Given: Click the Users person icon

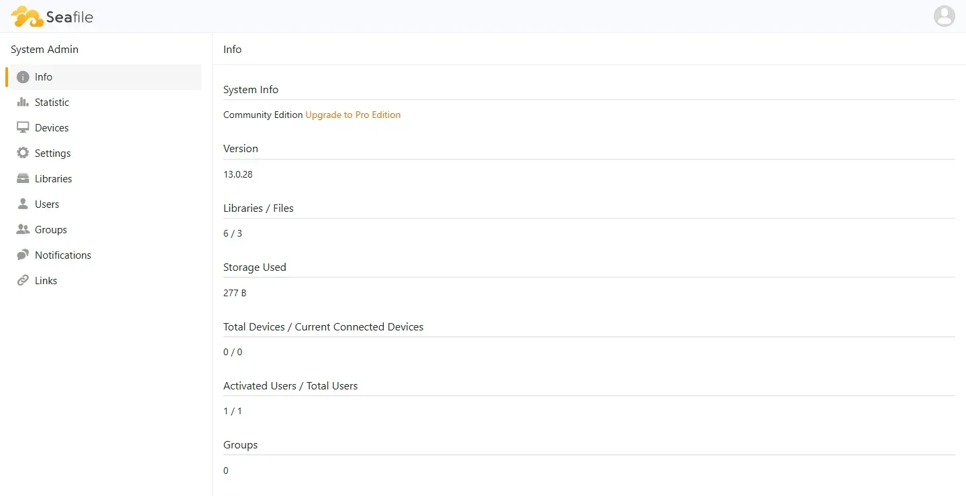Looking at the screenshot, I should tap(23, 204).
